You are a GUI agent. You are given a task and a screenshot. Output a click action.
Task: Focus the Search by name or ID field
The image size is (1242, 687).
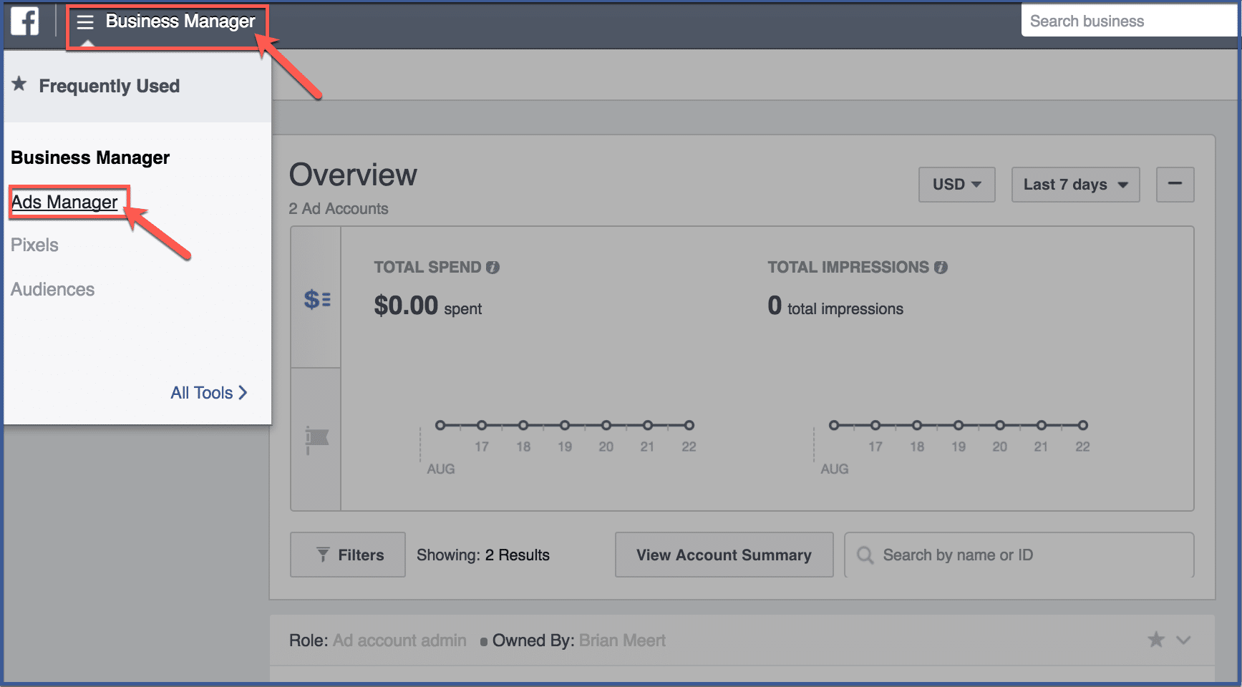pos(1019,555)
